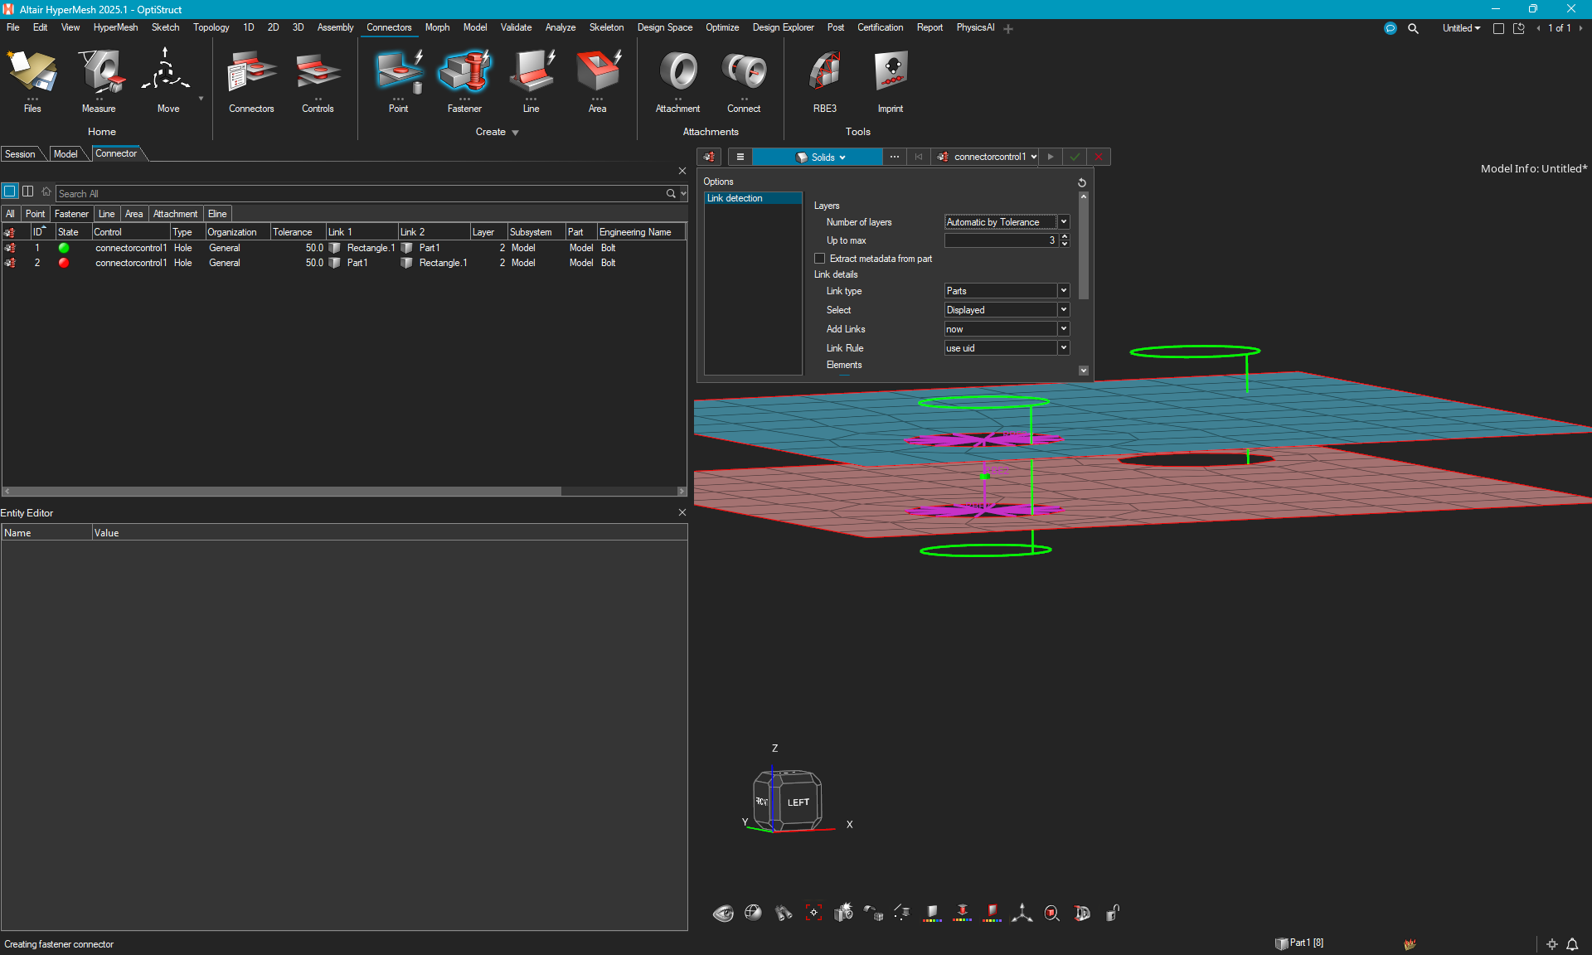The width and height of the screenshot is (1592, 955).
Task: Click the search magnifier in the top right
Action: [x=1413, y=28]
